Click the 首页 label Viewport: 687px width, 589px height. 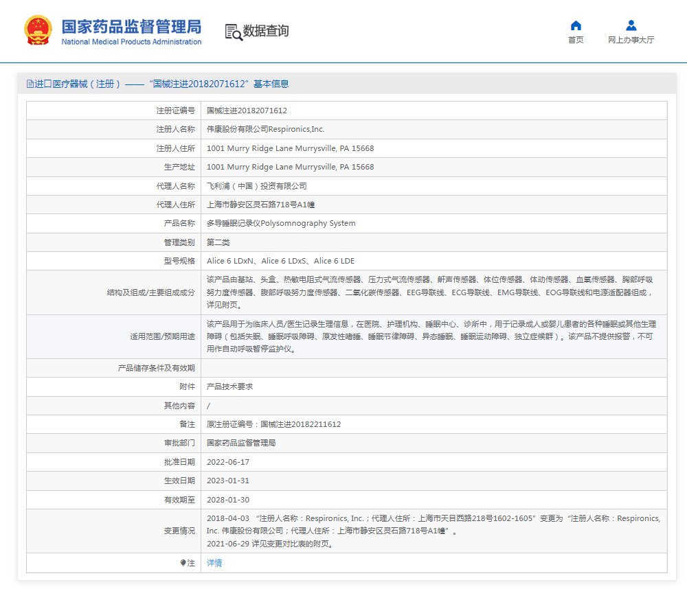576,40
